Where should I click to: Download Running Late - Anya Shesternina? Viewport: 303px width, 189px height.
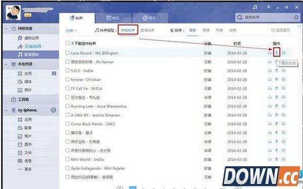pyautogui.click(x=277, y=106)
